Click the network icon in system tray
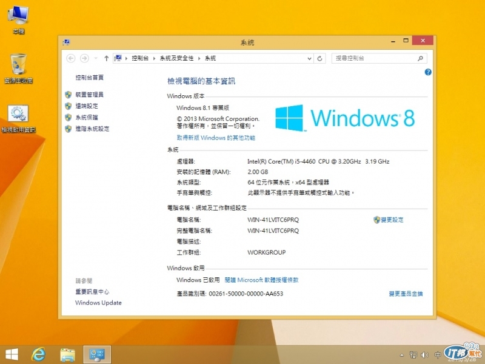Image resolution: width=485 pixels, height=364 pixels. click(x=413, y=355)
